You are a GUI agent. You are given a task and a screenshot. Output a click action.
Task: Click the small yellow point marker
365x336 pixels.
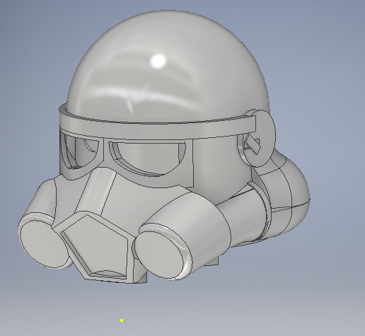point(122,320)
